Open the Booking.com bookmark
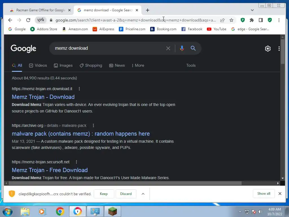 pos(163,29)
